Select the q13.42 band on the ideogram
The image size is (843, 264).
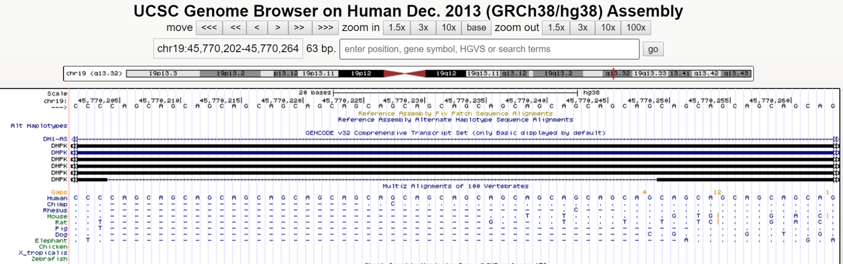tap(707, 74)
